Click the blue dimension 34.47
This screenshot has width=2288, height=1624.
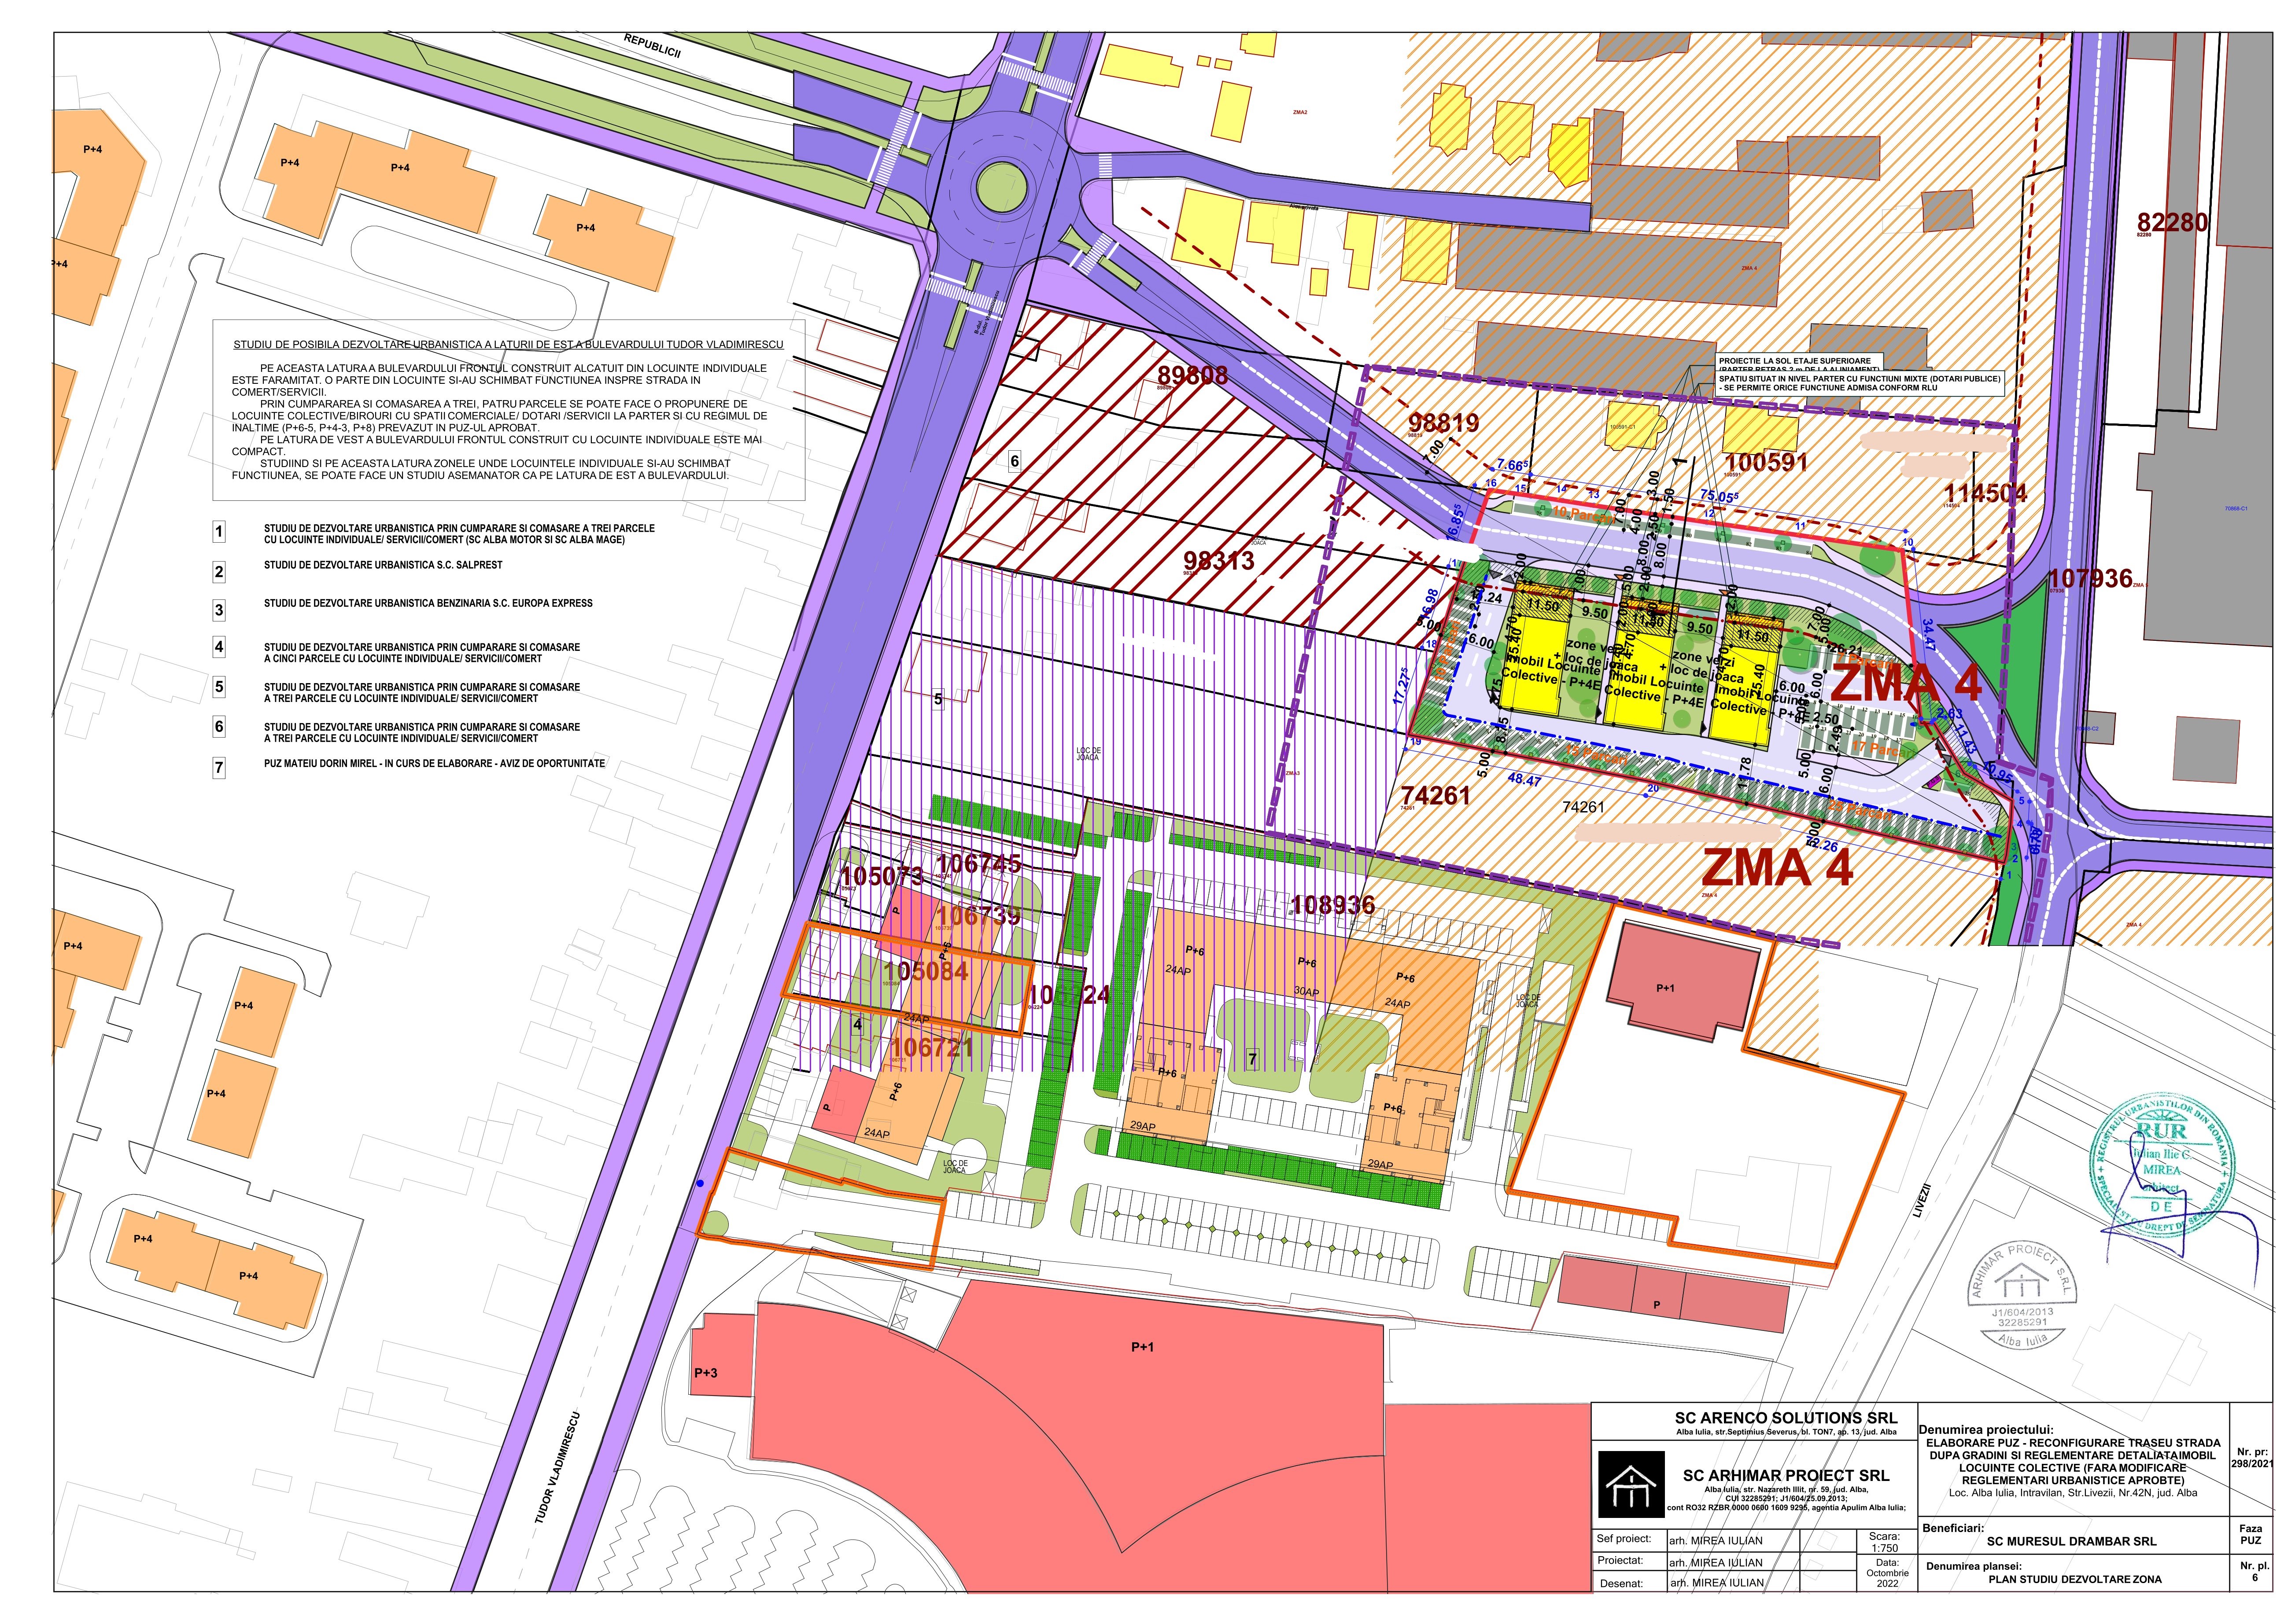(1928, 636)
